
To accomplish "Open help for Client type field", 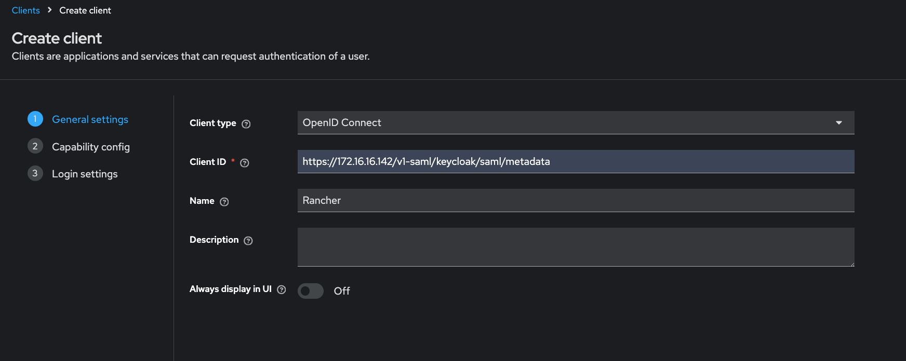I will pos(246,124).
